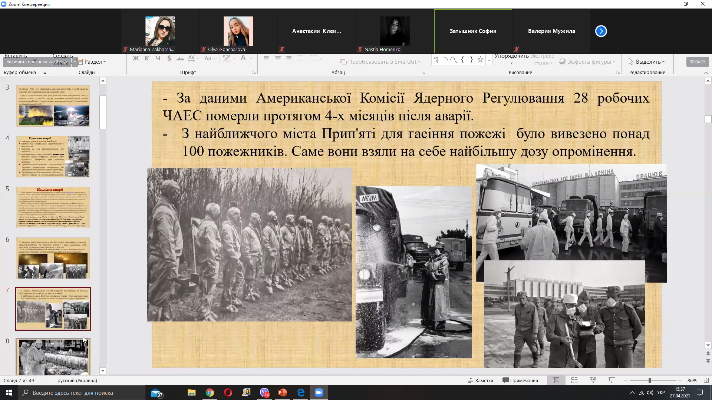This screenshot has height=400, width=712.
Task: Collapse the ribbon with chevron
Action: (x=705, y=73)
